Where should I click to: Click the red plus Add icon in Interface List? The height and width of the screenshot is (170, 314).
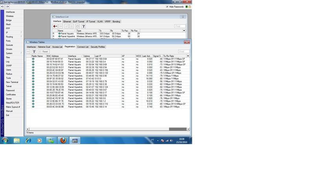(54, 26)
